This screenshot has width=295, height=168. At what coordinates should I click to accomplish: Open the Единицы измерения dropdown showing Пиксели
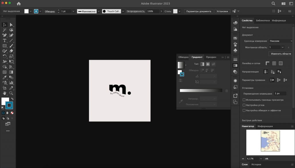[280, 41]
